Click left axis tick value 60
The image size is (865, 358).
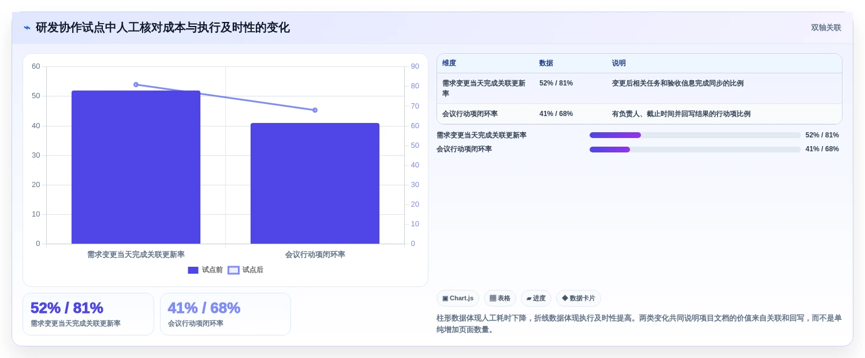click(36, 66)
